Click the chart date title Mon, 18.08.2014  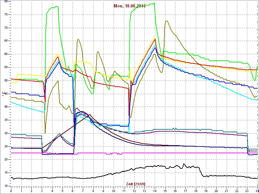[x=129, y=6]
